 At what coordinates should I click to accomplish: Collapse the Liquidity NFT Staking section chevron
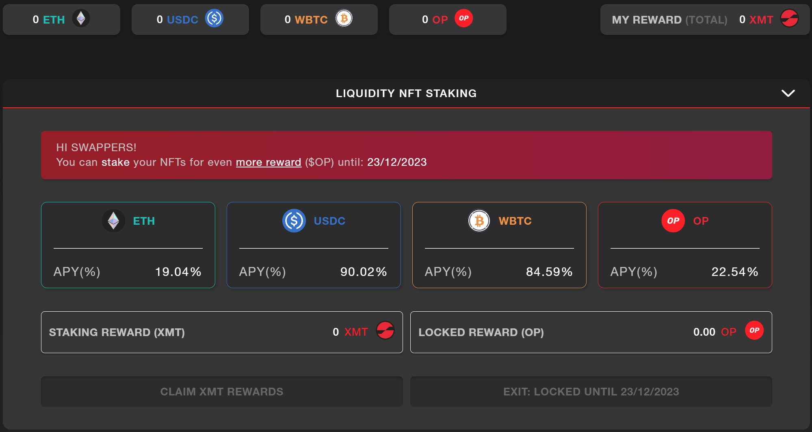(788, 93)
